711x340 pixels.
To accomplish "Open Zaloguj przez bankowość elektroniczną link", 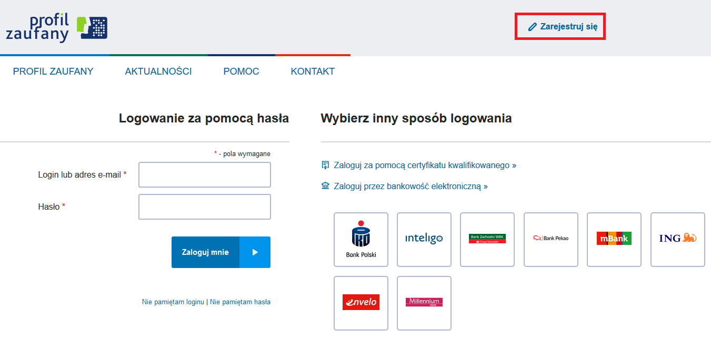I will pos(410,186).
